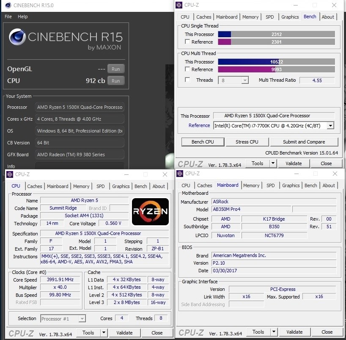Image resolution: width=346 pixels, height=340 pixels.
Task: Click Close button in Mainboard window
Action: coord(327,332)
